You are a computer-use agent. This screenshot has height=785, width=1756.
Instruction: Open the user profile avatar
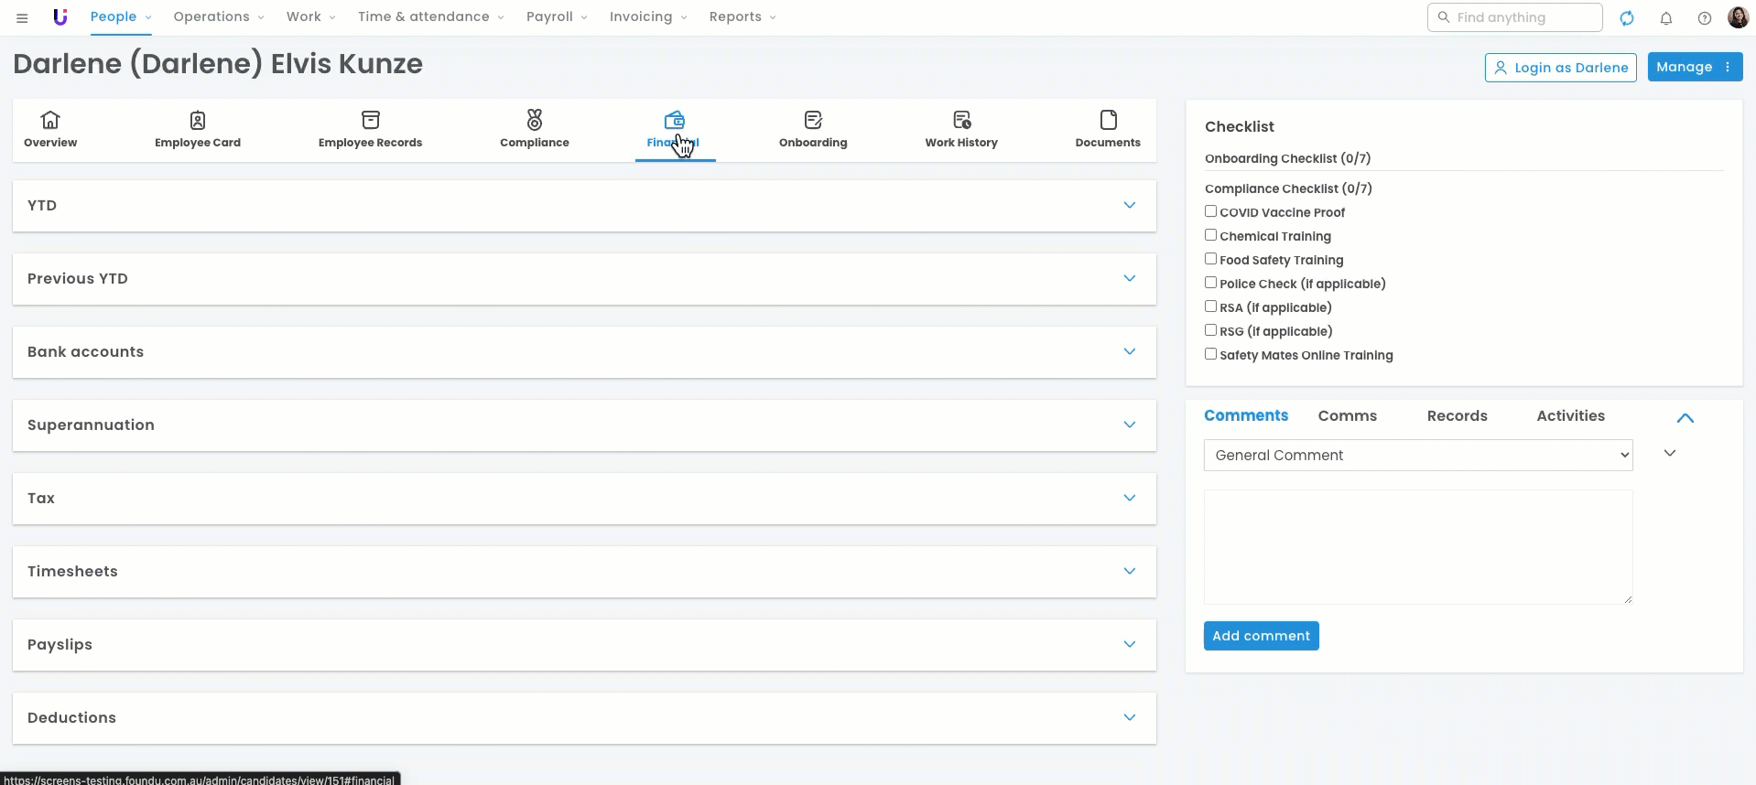1738,17
